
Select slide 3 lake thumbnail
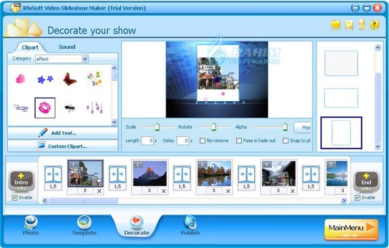(215, 173)
